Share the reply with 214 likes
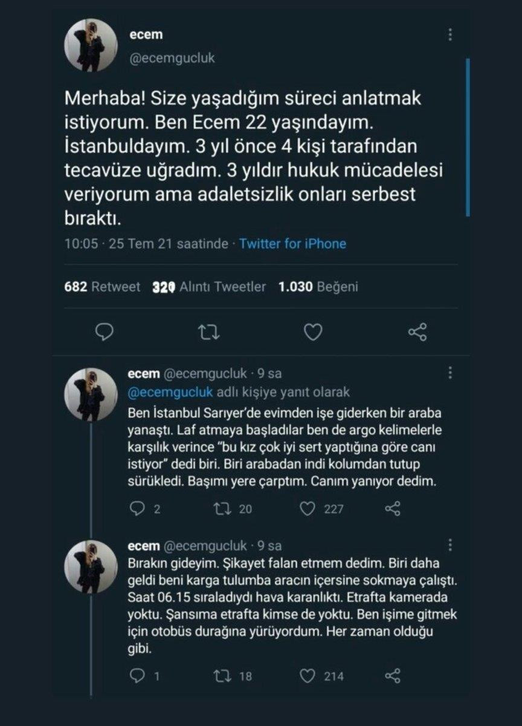This screenshot has width=522, height=726. pyautogui.click(x=393, y=676)
